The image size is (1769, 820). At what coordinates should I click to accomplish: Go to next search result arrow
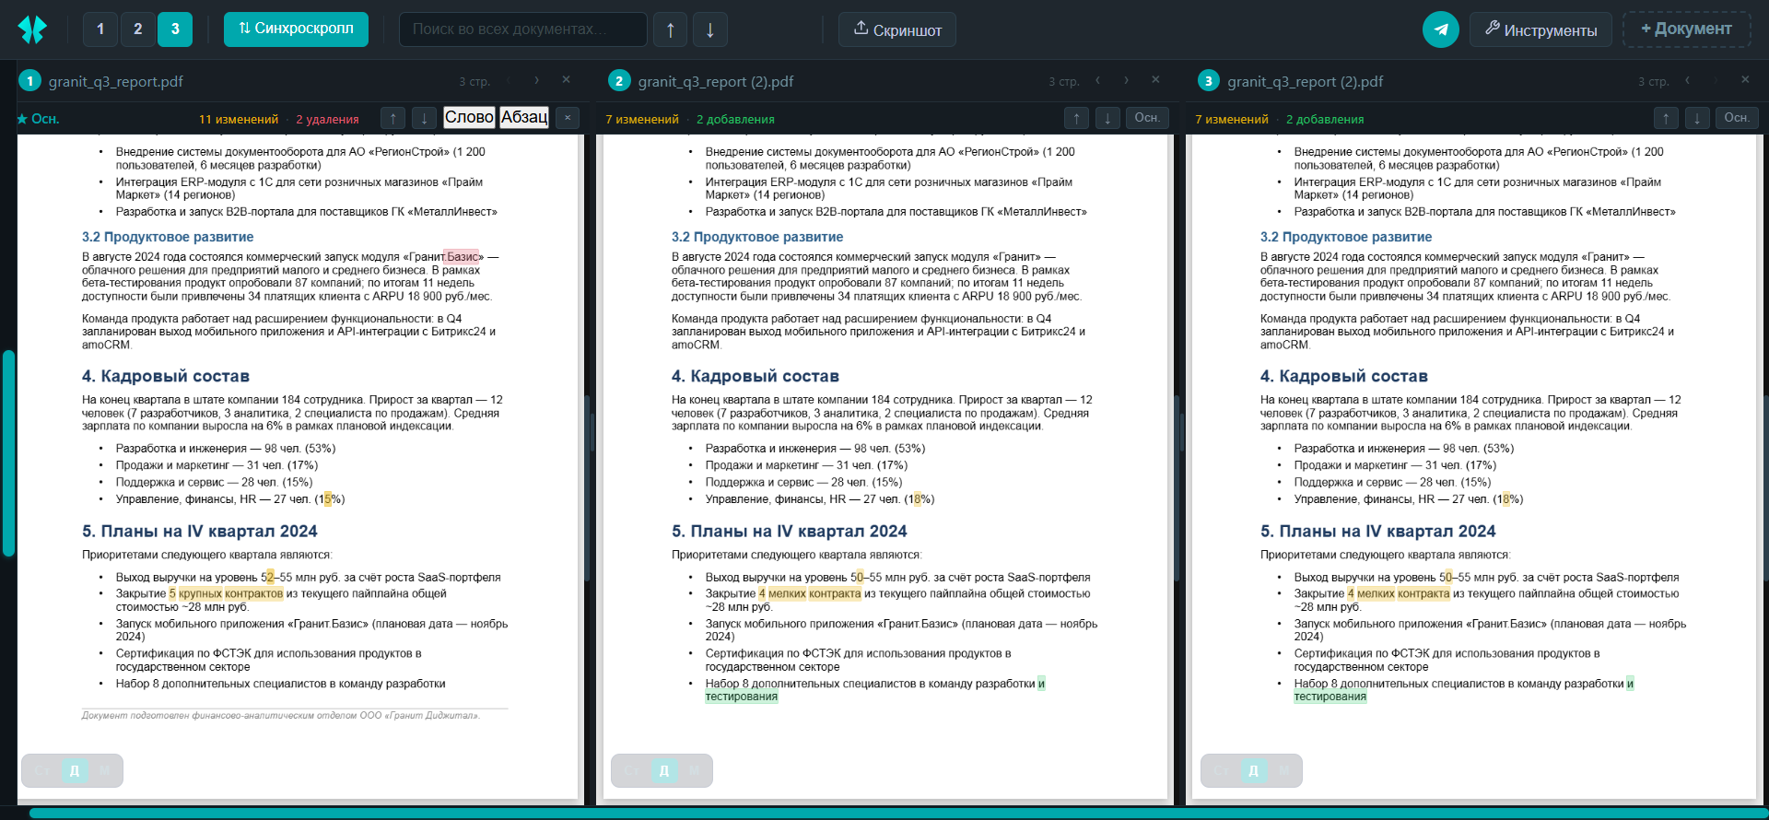[x=710, y=29]
